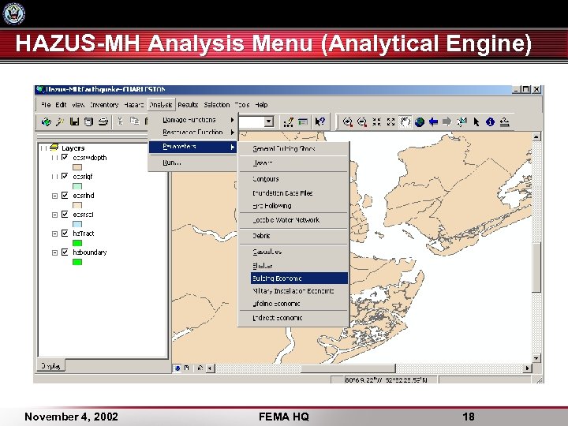
Task: Switch to data view globe button below map
Action: point(177,368)
